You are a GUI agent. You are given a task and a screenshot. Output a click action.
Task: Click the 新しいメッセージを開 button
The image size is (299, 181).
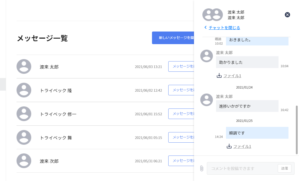[x=173, y=38]
